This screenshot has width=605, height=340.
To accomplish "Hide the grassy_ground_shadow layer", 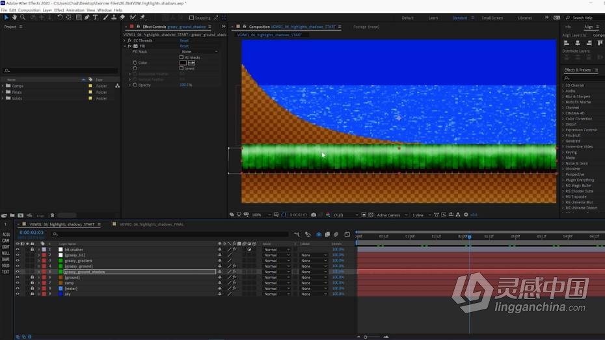I will pos(18,272).
